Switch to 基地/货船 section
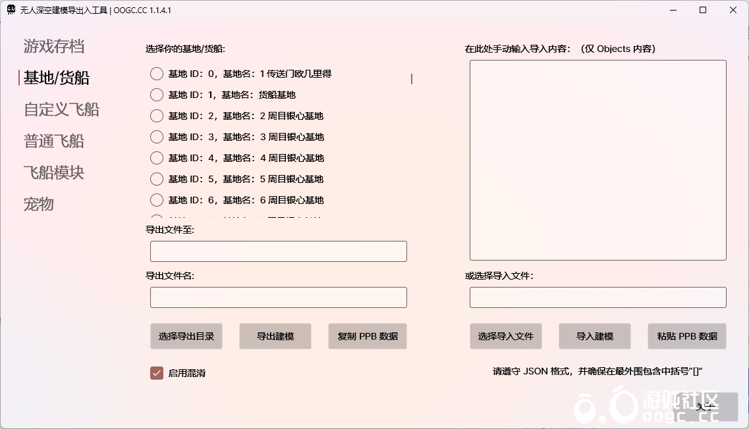Screen dimensions: 749x429 click(x=57, y=78)
